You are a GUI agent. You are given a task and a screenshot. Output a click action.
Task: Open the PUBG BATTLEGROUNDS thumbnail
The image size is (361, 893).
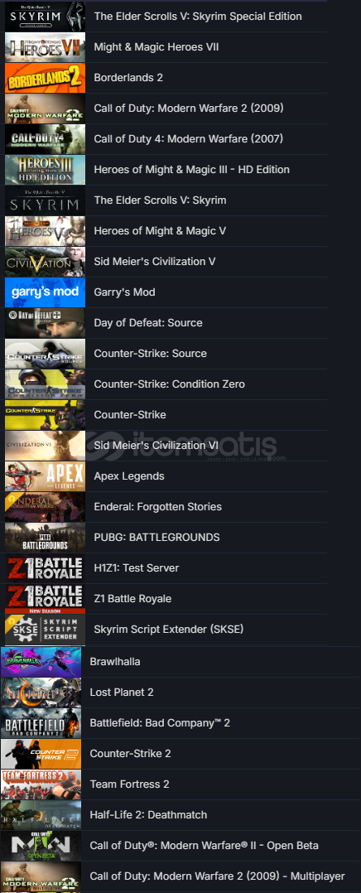(45, 538)
